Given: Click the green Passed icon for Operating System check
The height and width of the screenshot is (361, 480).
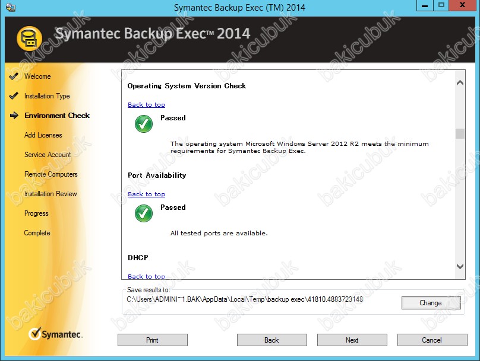Looking at the screenshot, I should pos(144,123).
